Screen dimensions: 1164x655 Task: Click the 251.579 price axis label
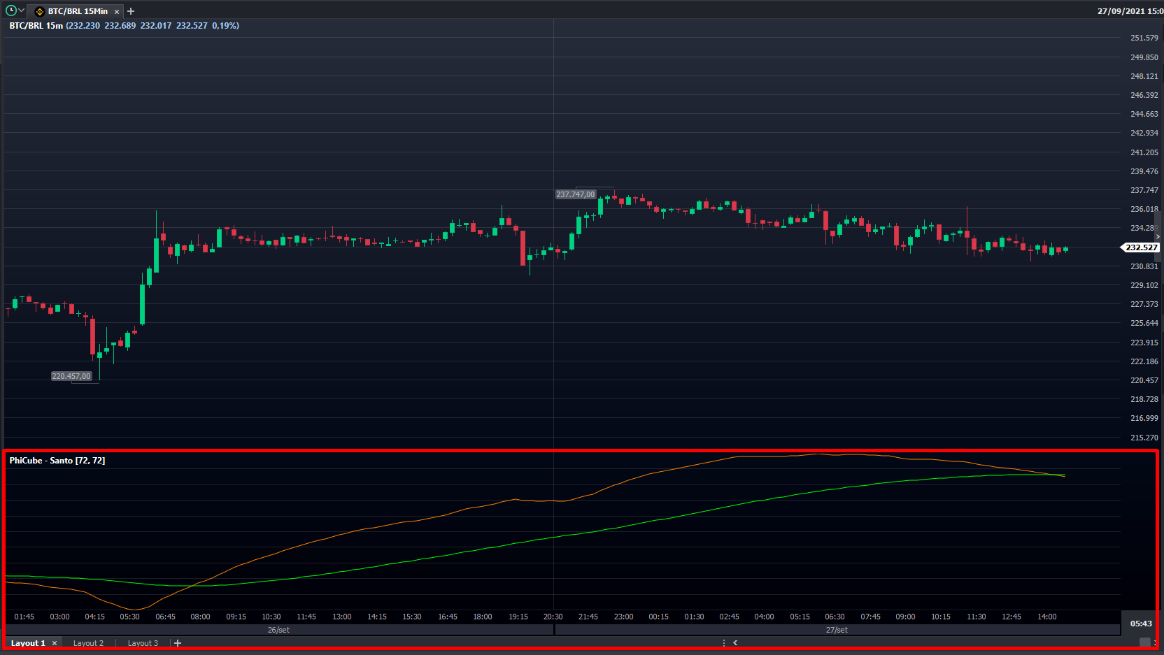point(1144,38)
